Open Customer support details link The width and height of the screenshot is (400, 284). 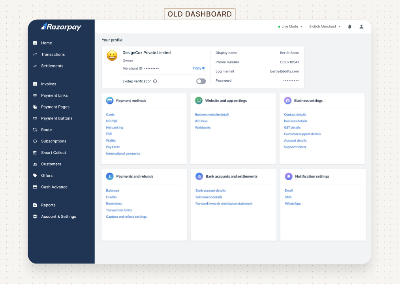point(302,134)
